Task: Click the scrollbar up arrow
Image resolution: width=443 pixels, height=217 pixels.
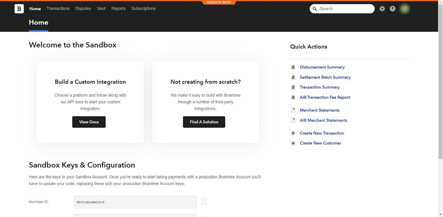Action: 441,2
